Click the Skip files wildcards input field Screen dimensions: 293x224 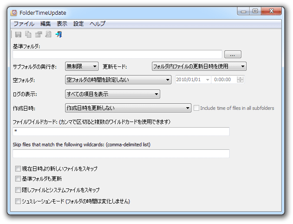pyautogui.click(x=121, y=154)
